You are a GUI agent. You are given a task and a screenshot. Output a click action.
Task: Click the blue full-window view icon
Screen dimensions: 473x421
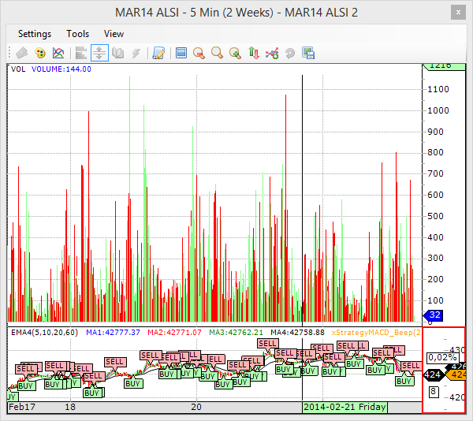pos(181,54)
